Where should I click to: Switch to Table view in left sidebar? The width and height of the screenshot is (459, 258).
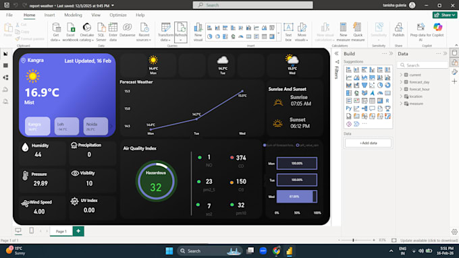click(5, 65)
